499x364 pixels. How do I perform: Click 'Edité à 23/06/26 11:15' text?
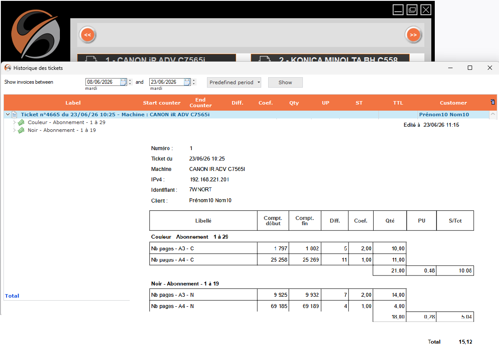click(x=431, y=125)
